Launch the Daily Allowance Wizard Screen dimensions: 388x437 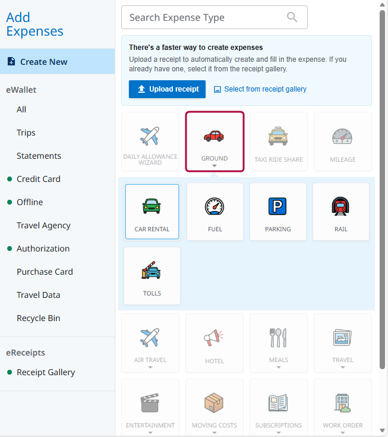tap(150, 142)
